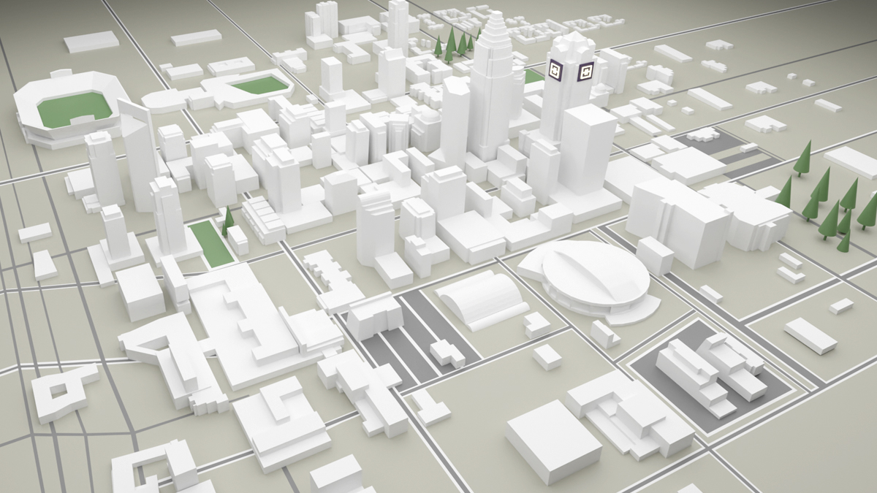Image resolution: width=877 pixels, height=493 pixels.
Task: Click the left marker badge on the clock tower
Action: (x=555, y=69)
